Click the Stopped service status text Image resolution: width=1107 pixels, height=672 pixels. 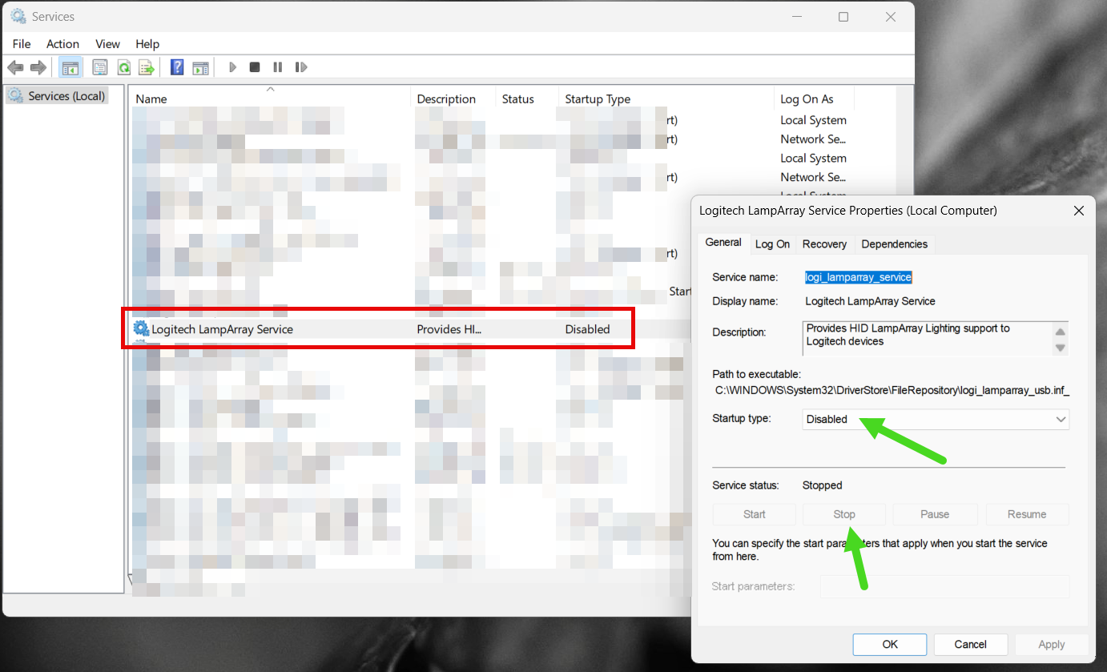click(x=822, y=485)
